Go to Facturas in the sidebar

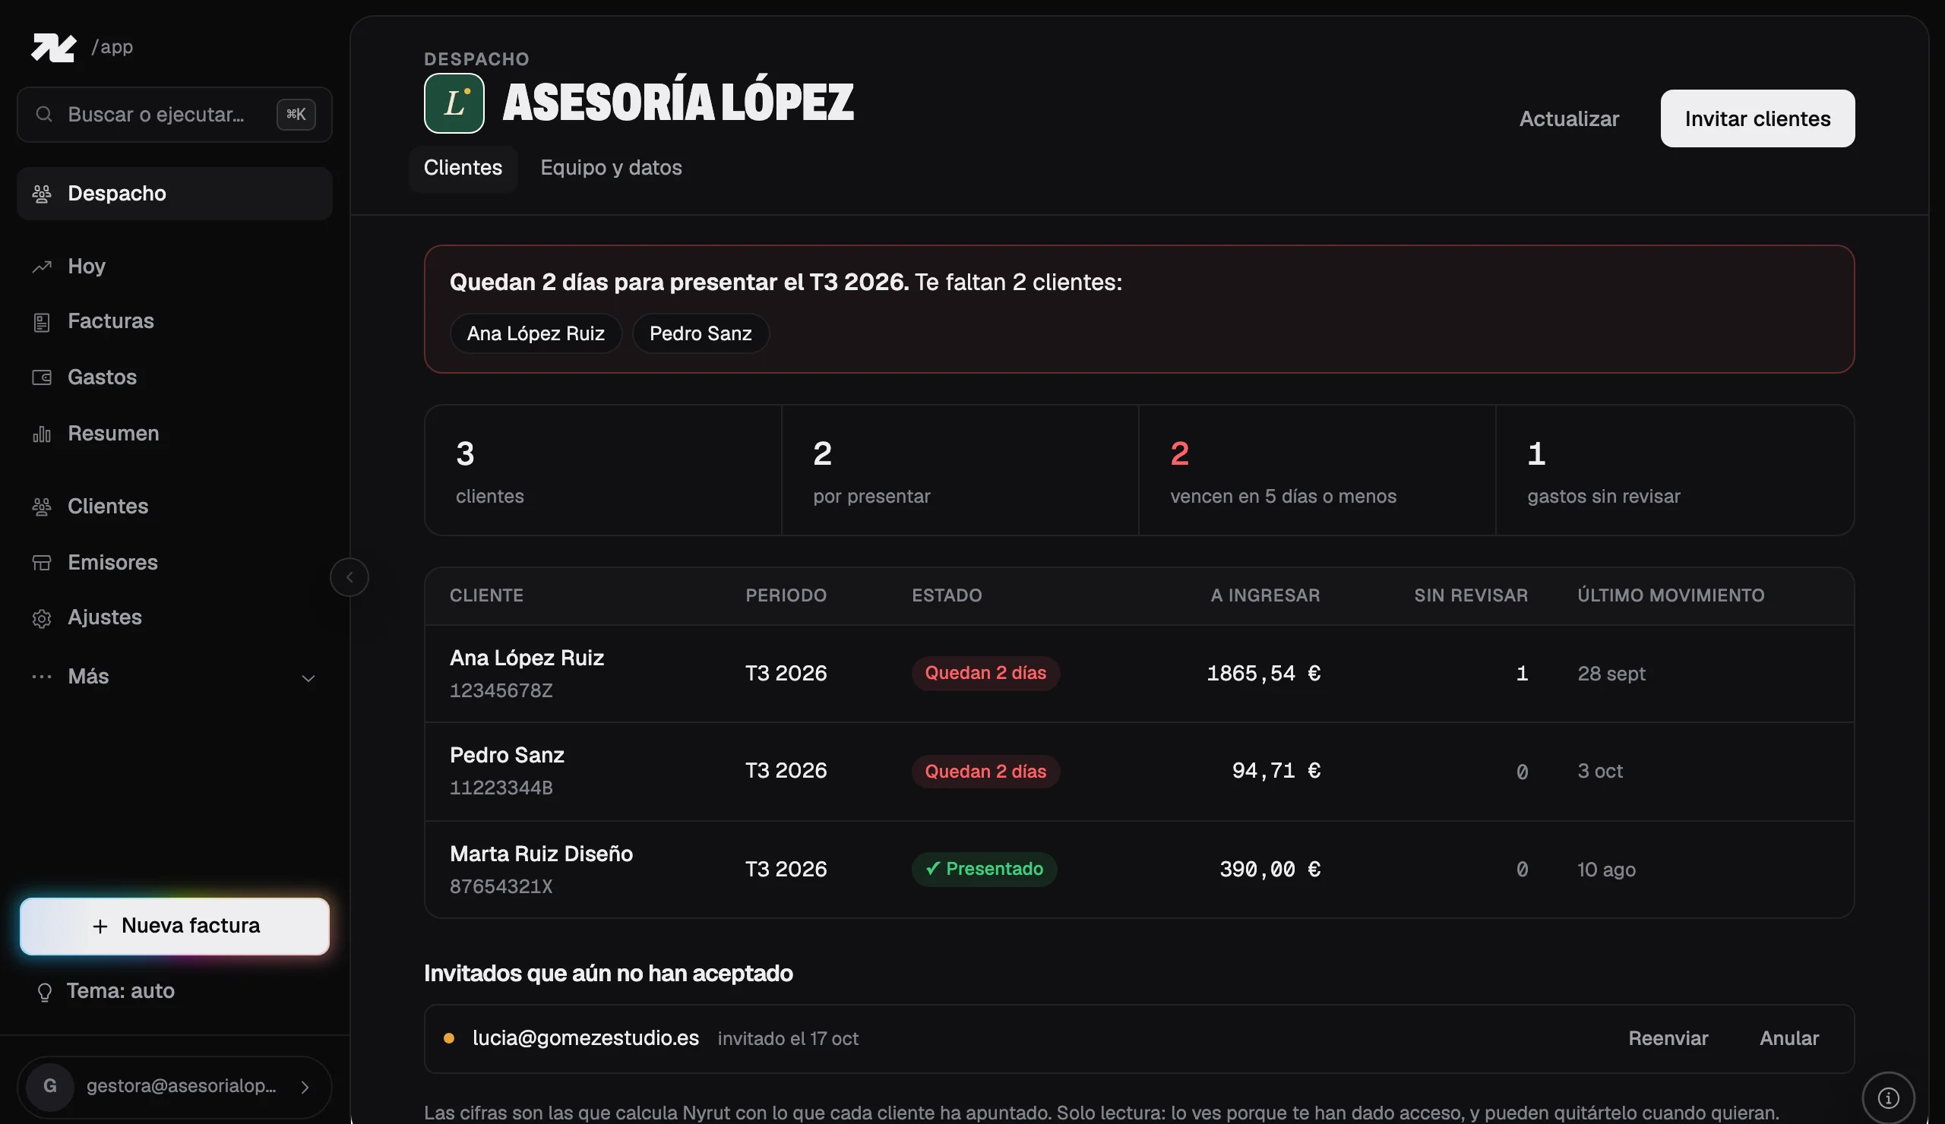coord(175,321)
